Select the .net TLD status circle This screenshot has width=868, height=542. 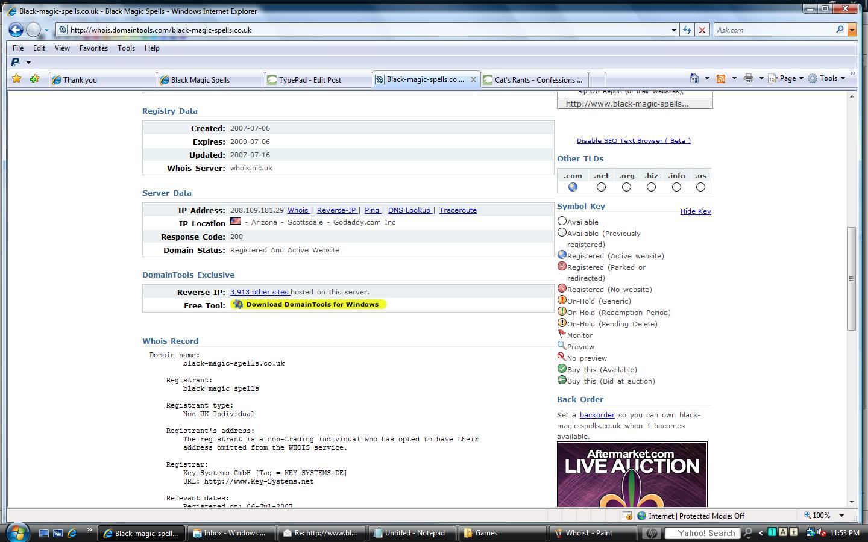click(x=601, y=187)
